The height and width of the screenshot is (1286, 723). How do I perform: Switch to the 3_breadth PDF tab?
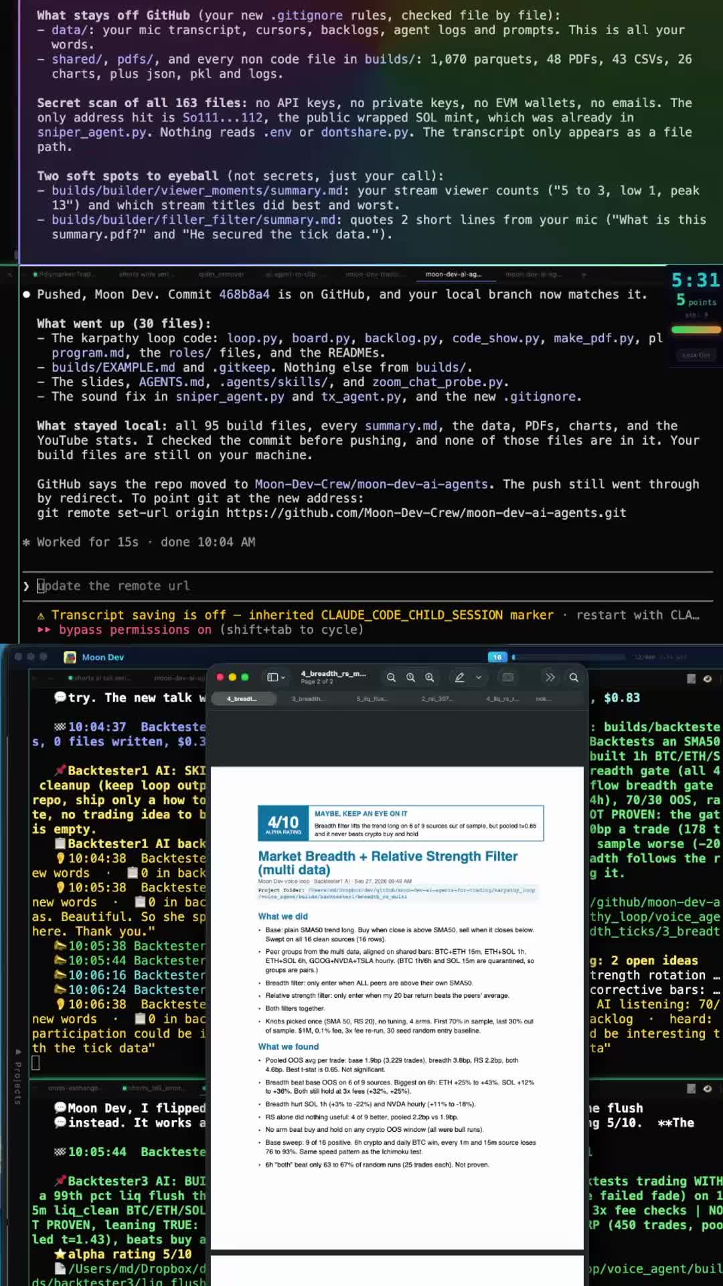point(307,699)
